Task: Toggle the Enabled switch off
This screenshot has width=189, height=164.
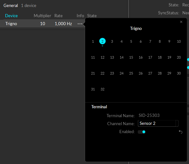Action: (142, 132)
